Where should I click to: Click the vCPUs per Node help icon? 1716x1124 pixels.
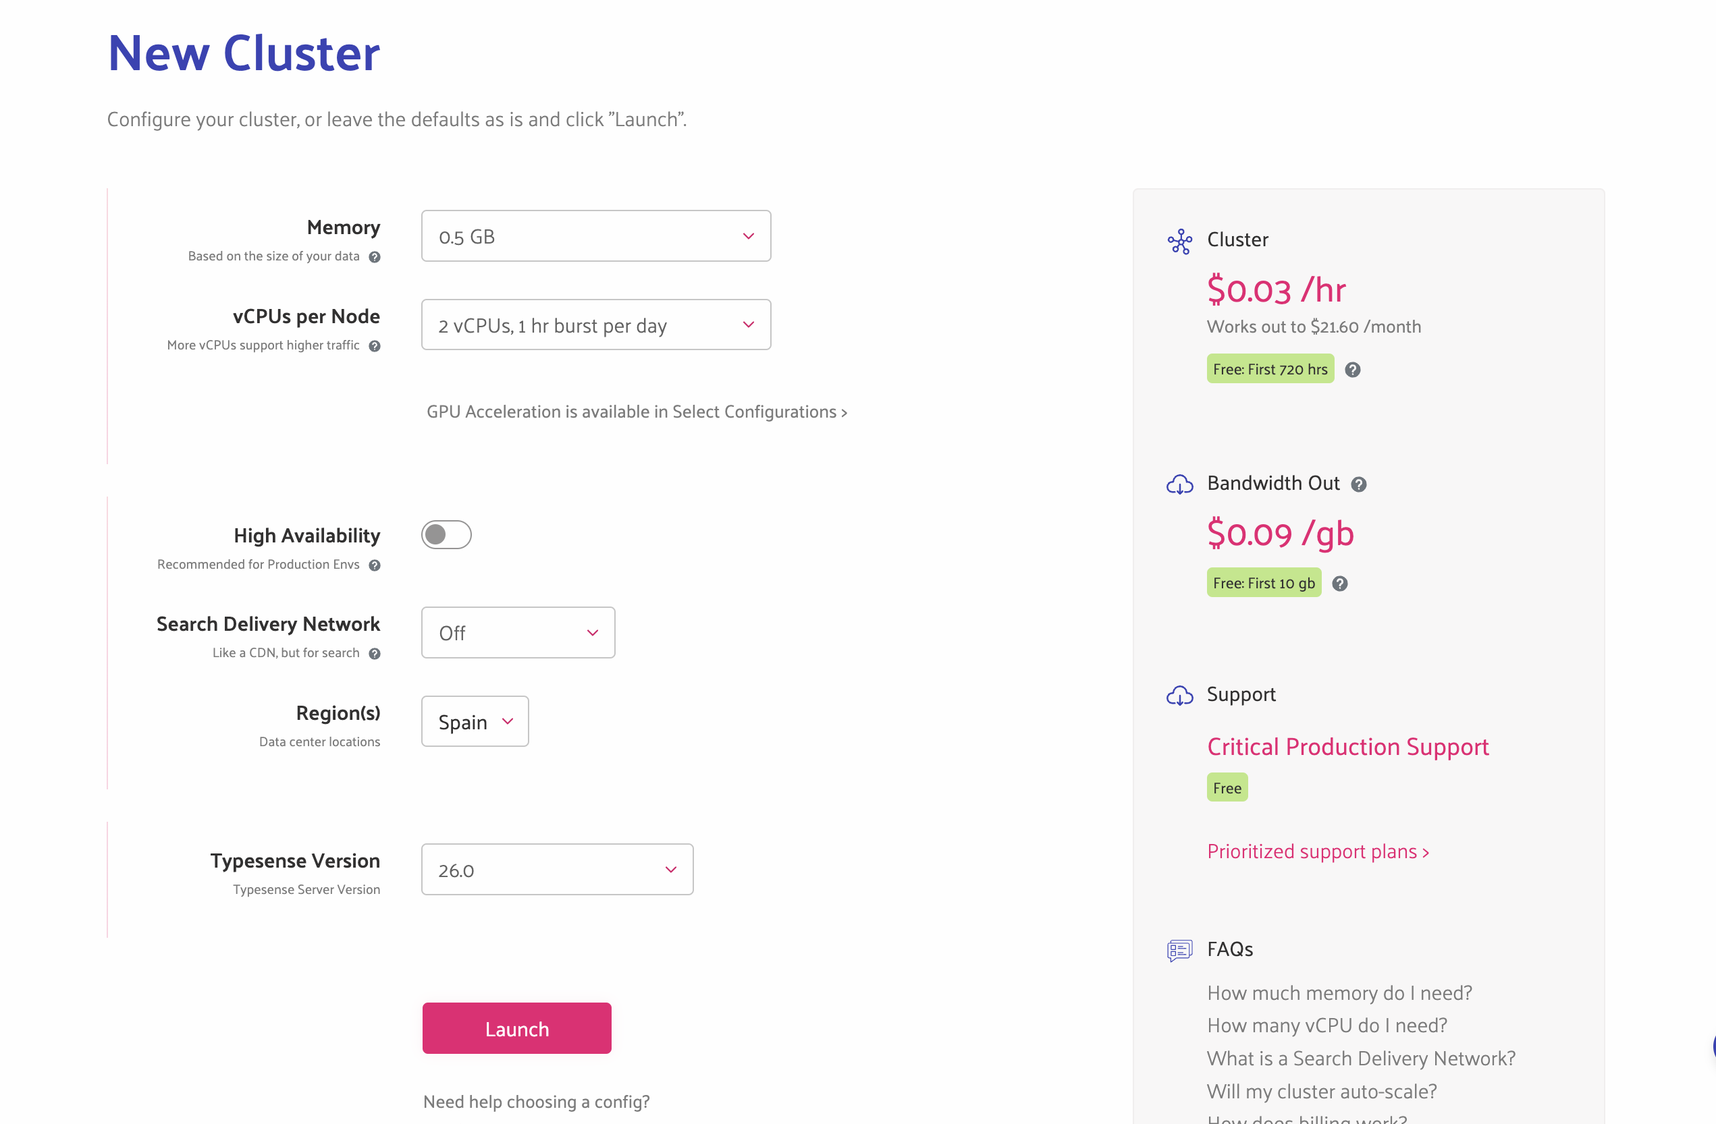374,346
